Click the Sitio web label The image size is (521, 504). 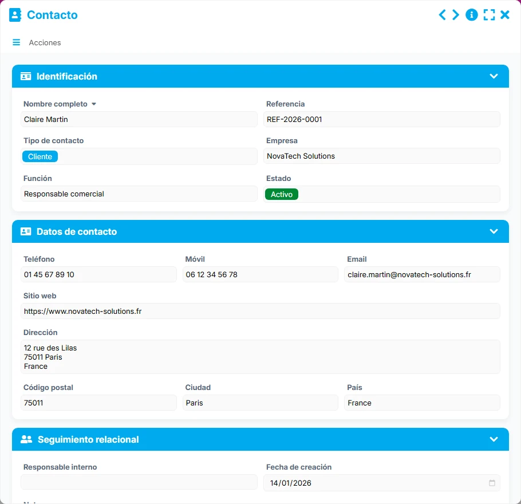(x=40, y=296)
